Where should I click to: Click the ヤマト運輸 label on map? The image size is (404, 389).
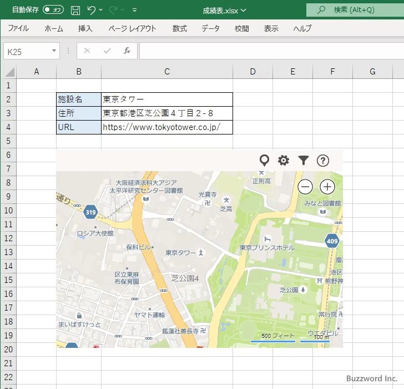pyautogui.click(x=150, y=315)
